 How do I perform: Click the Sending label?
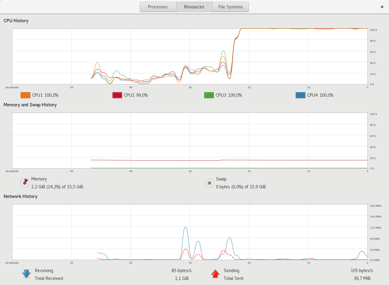pyautogui.click(x=232, y=271)
